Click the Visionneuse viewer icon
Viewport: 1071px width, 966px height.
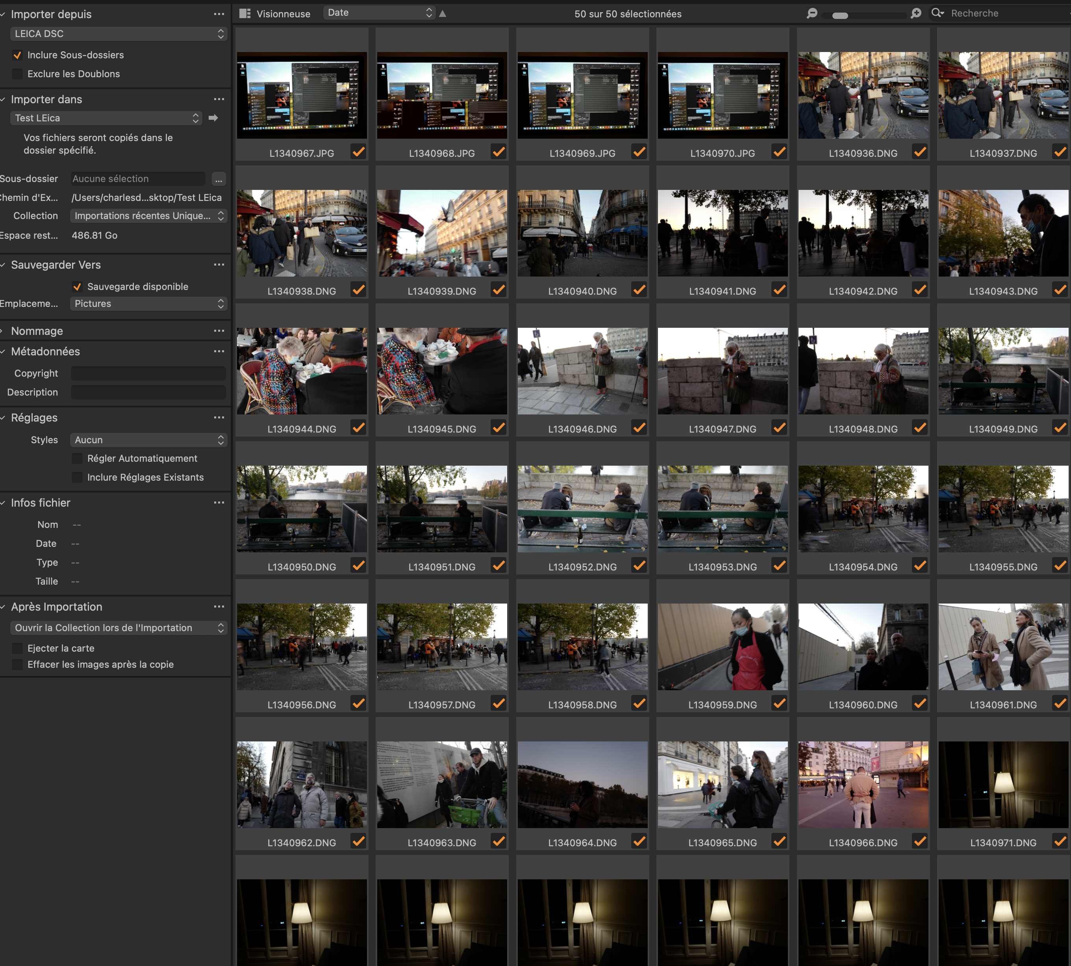tap(245, 14)
